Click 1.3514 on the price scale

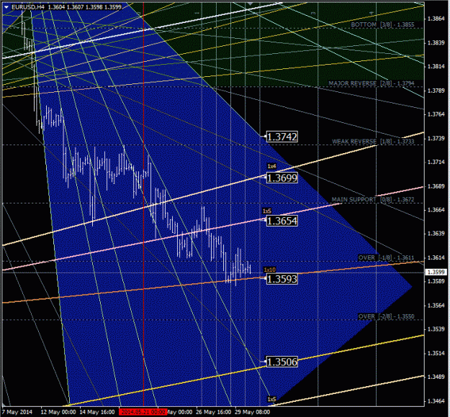(x=436, y=353)
